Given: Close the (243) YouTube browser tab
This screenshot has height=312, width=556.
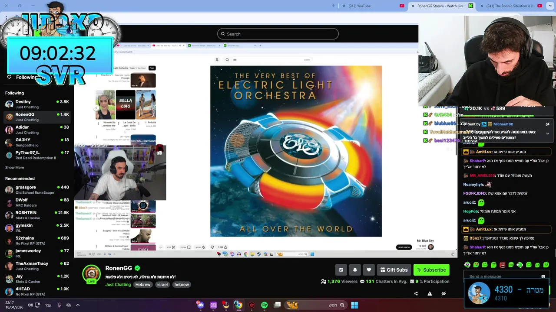Looking at the screenshot, I should [x=344, y=6].
